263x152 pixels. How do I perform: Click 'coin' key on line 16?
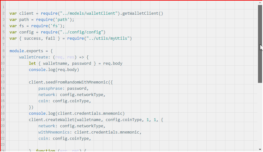click(43, 101)
